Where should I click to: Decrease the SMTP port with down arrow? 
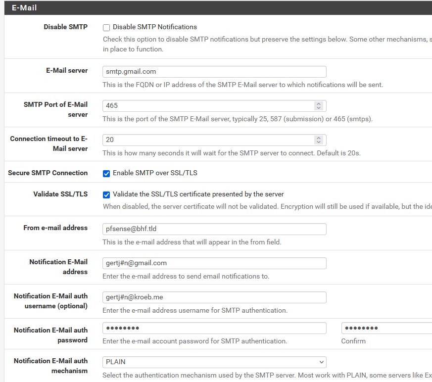319,108
